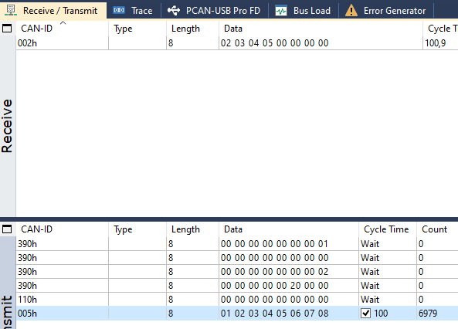Switch to the Receive / Transmit tab
Image resolution: width=458 pixels, height=329 pixels.
(53, 11)
